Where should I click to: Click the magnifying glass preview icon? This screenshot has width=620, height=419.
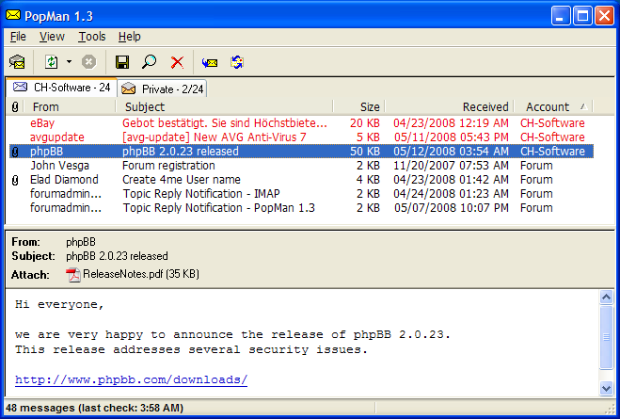(149, 62)
